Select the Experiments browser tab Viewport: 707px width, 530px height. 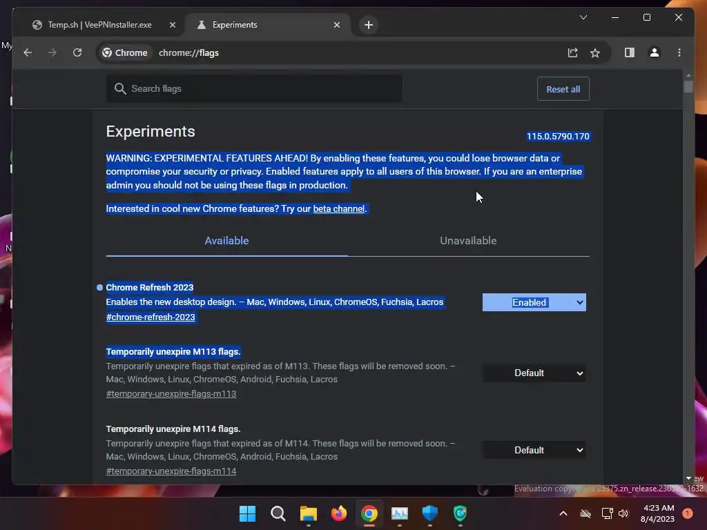point(267,25)
